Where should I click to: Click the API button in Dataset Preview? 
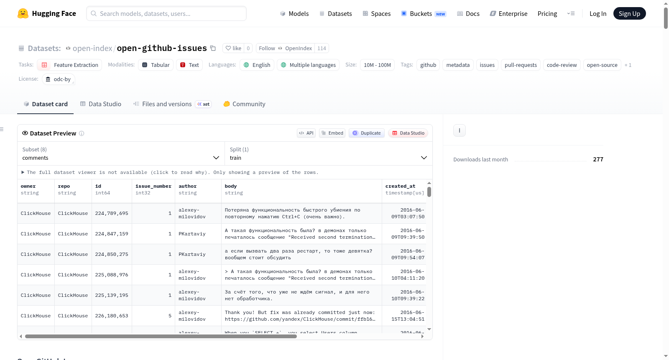[306, 133]
